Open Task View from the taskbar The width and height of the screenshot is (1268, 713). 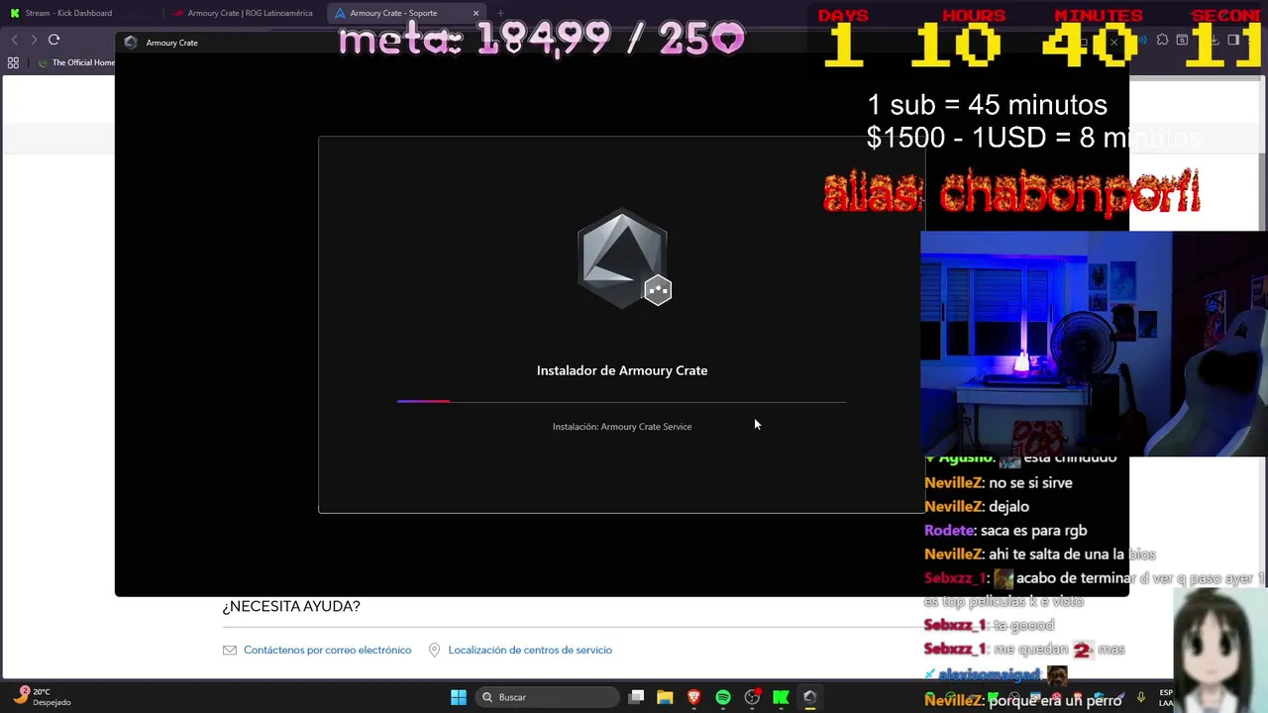point(636,697)
